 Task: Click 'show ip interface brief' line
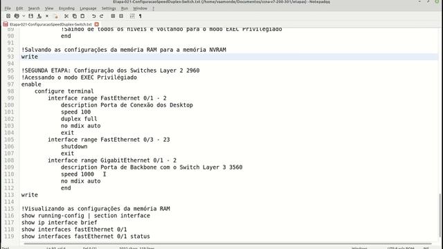[59, 223]
